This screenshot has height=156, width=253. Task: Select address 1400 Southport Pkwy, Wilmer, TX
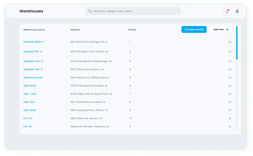[89, 110]
